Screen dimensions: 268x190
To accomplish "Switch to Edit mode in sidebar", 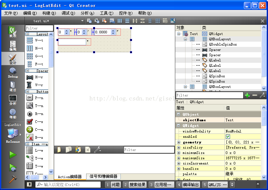I will [13, 46].
